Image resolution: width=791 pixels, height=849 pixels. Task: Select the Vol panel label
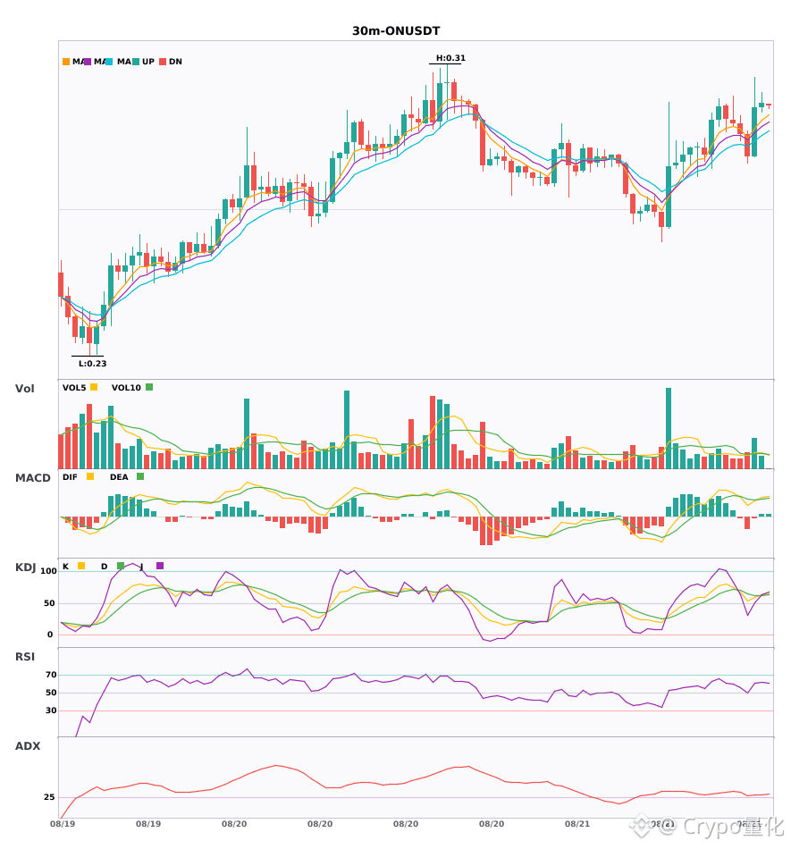click(x=24, y=388)
